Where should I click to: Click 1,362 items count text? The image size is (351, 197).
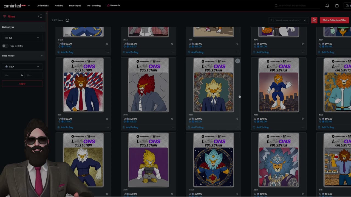coord(57,20)
